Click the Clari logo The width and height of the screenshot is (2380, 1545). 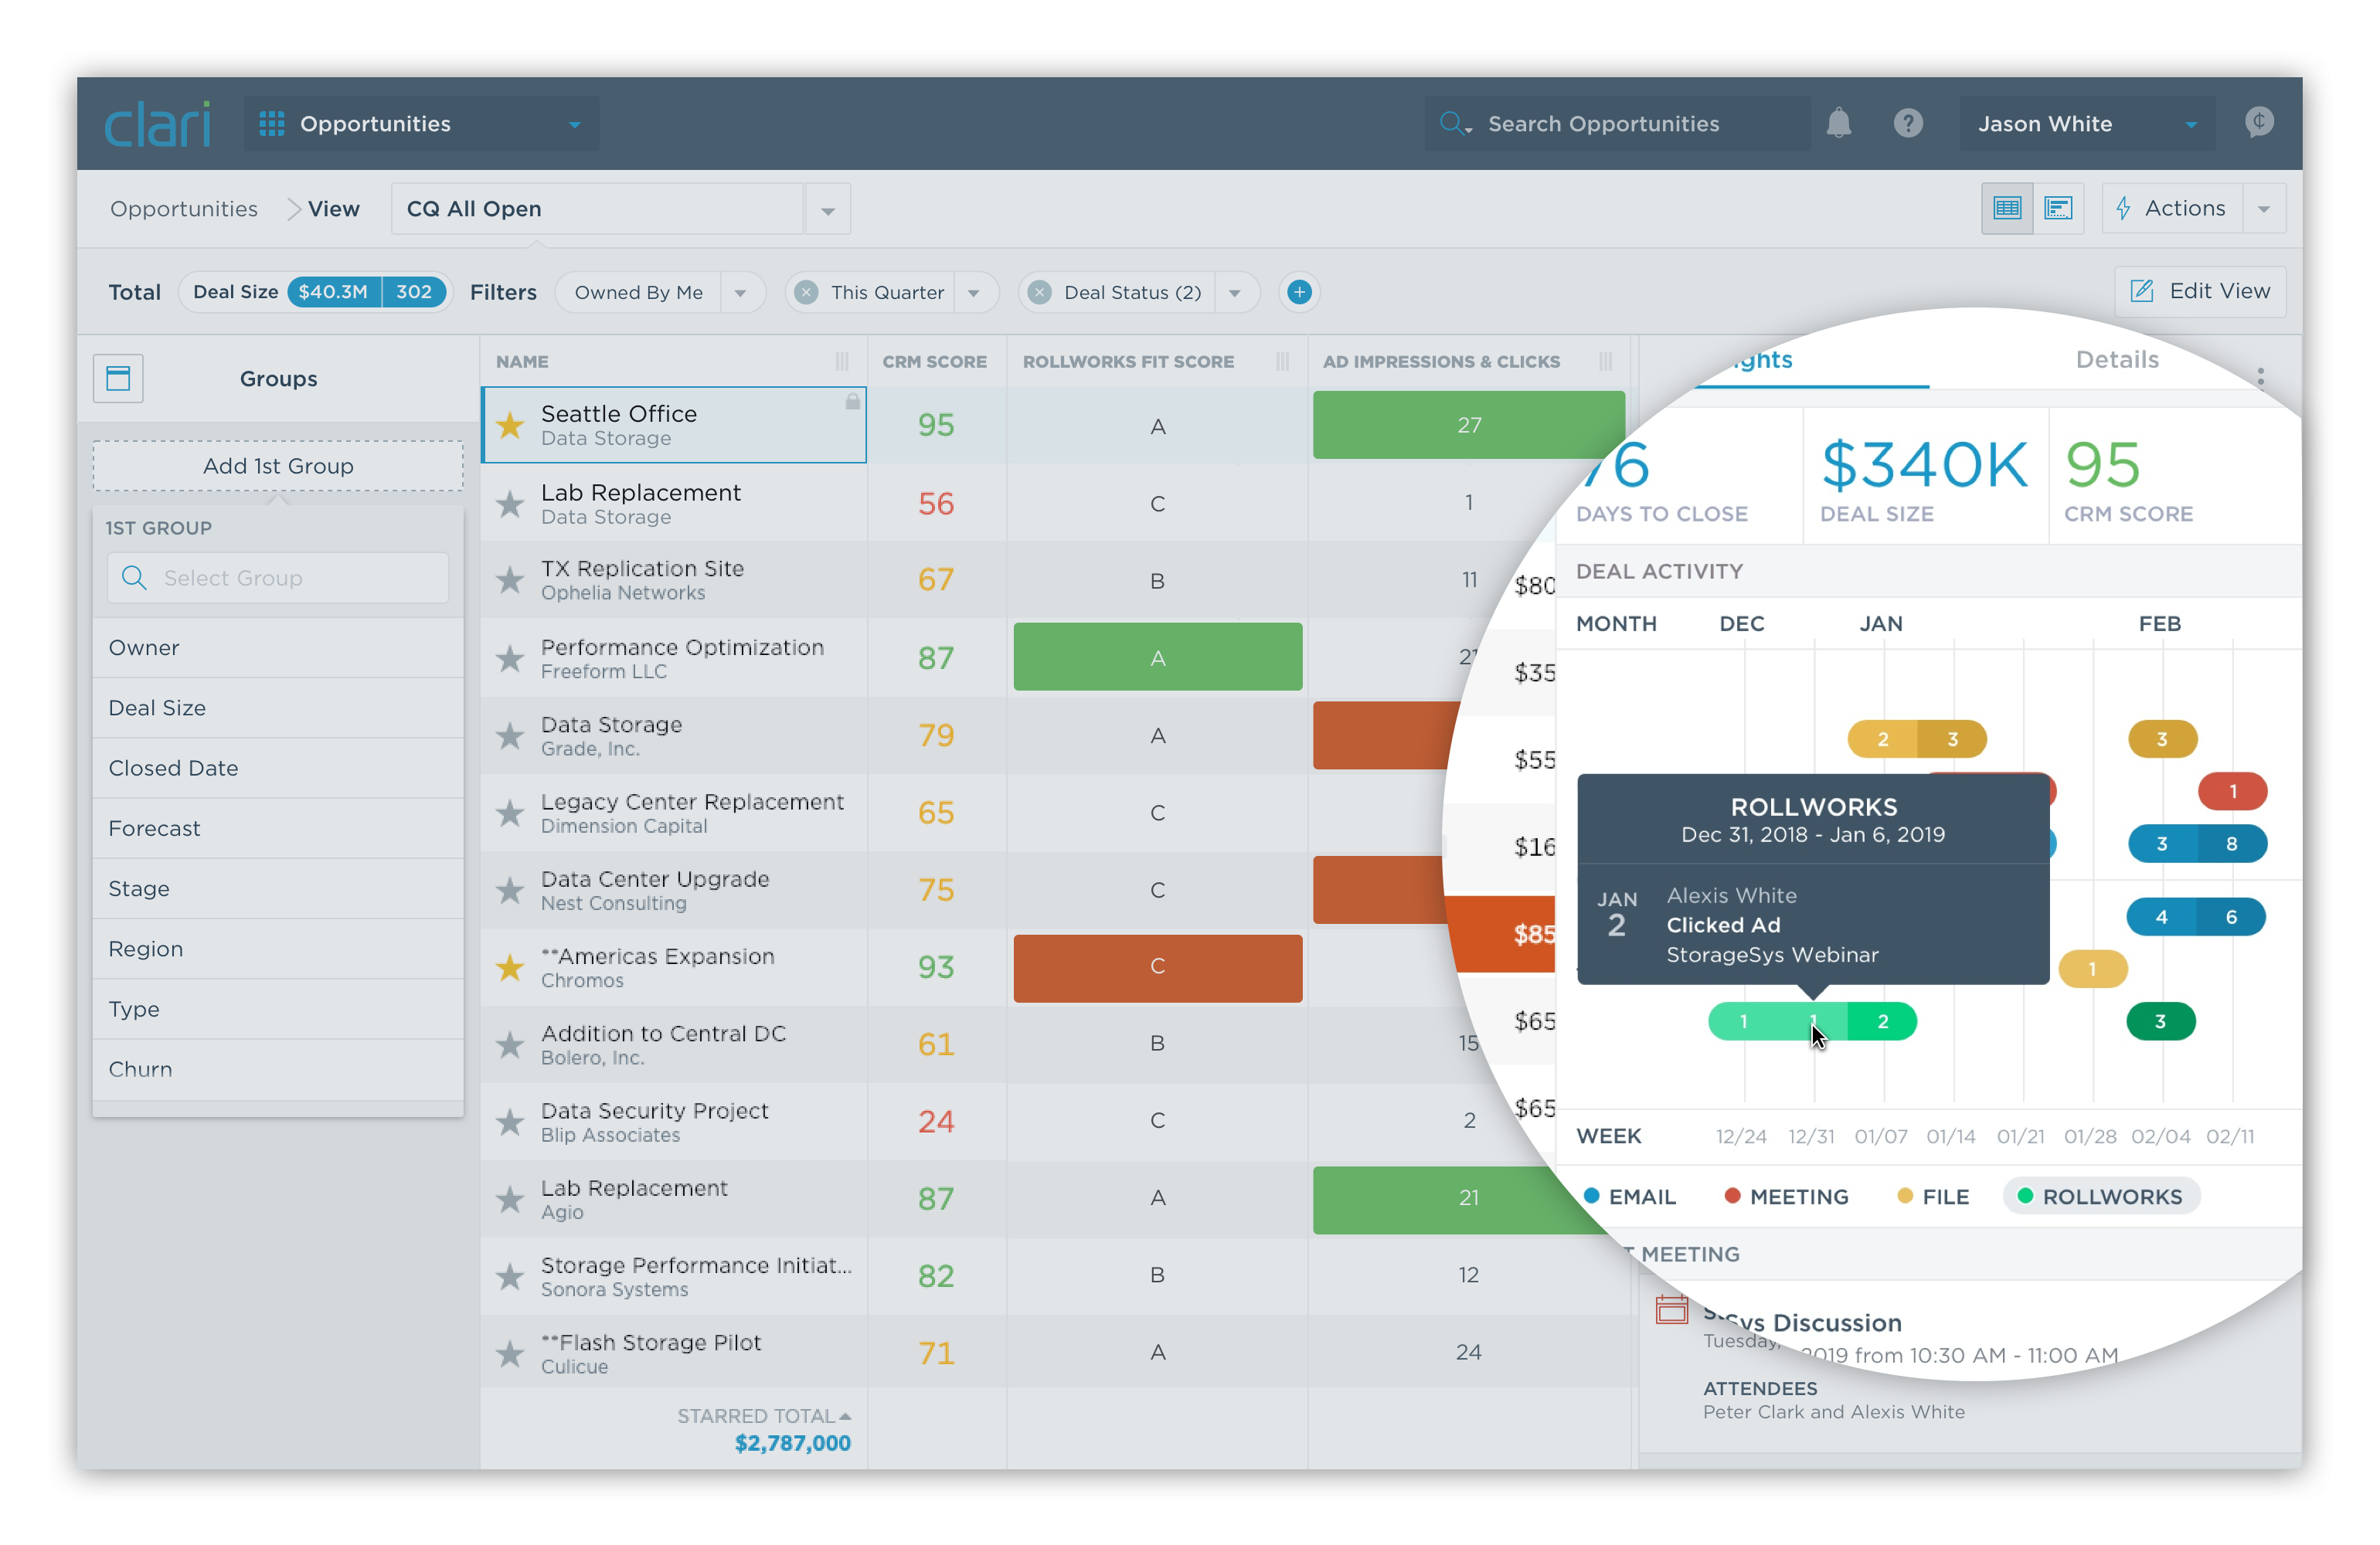tap(158, 123)
